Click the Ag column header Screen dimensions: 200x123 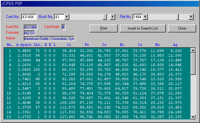pyautogui.click(x=175, y=45)
